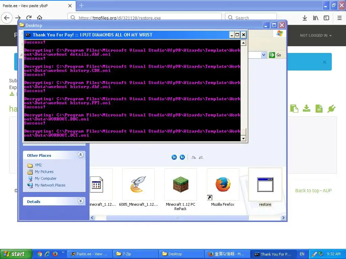Viewport: 346px width, 259px height.
Task: Launch Internet Explorer from quick launch
Action: point(47,254)
